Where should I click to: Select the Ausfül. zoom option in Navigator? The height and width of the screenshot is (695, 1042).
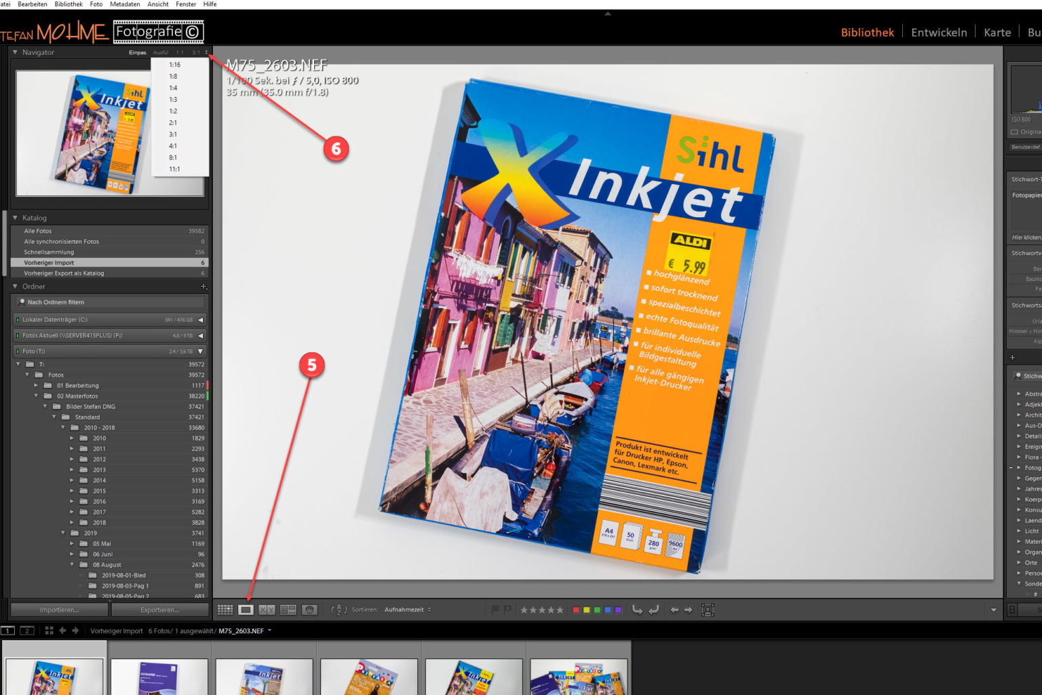tap(161, 52)
